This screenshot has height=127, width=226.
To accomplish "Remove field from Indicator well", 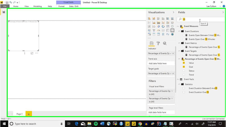I will (173, 53).
